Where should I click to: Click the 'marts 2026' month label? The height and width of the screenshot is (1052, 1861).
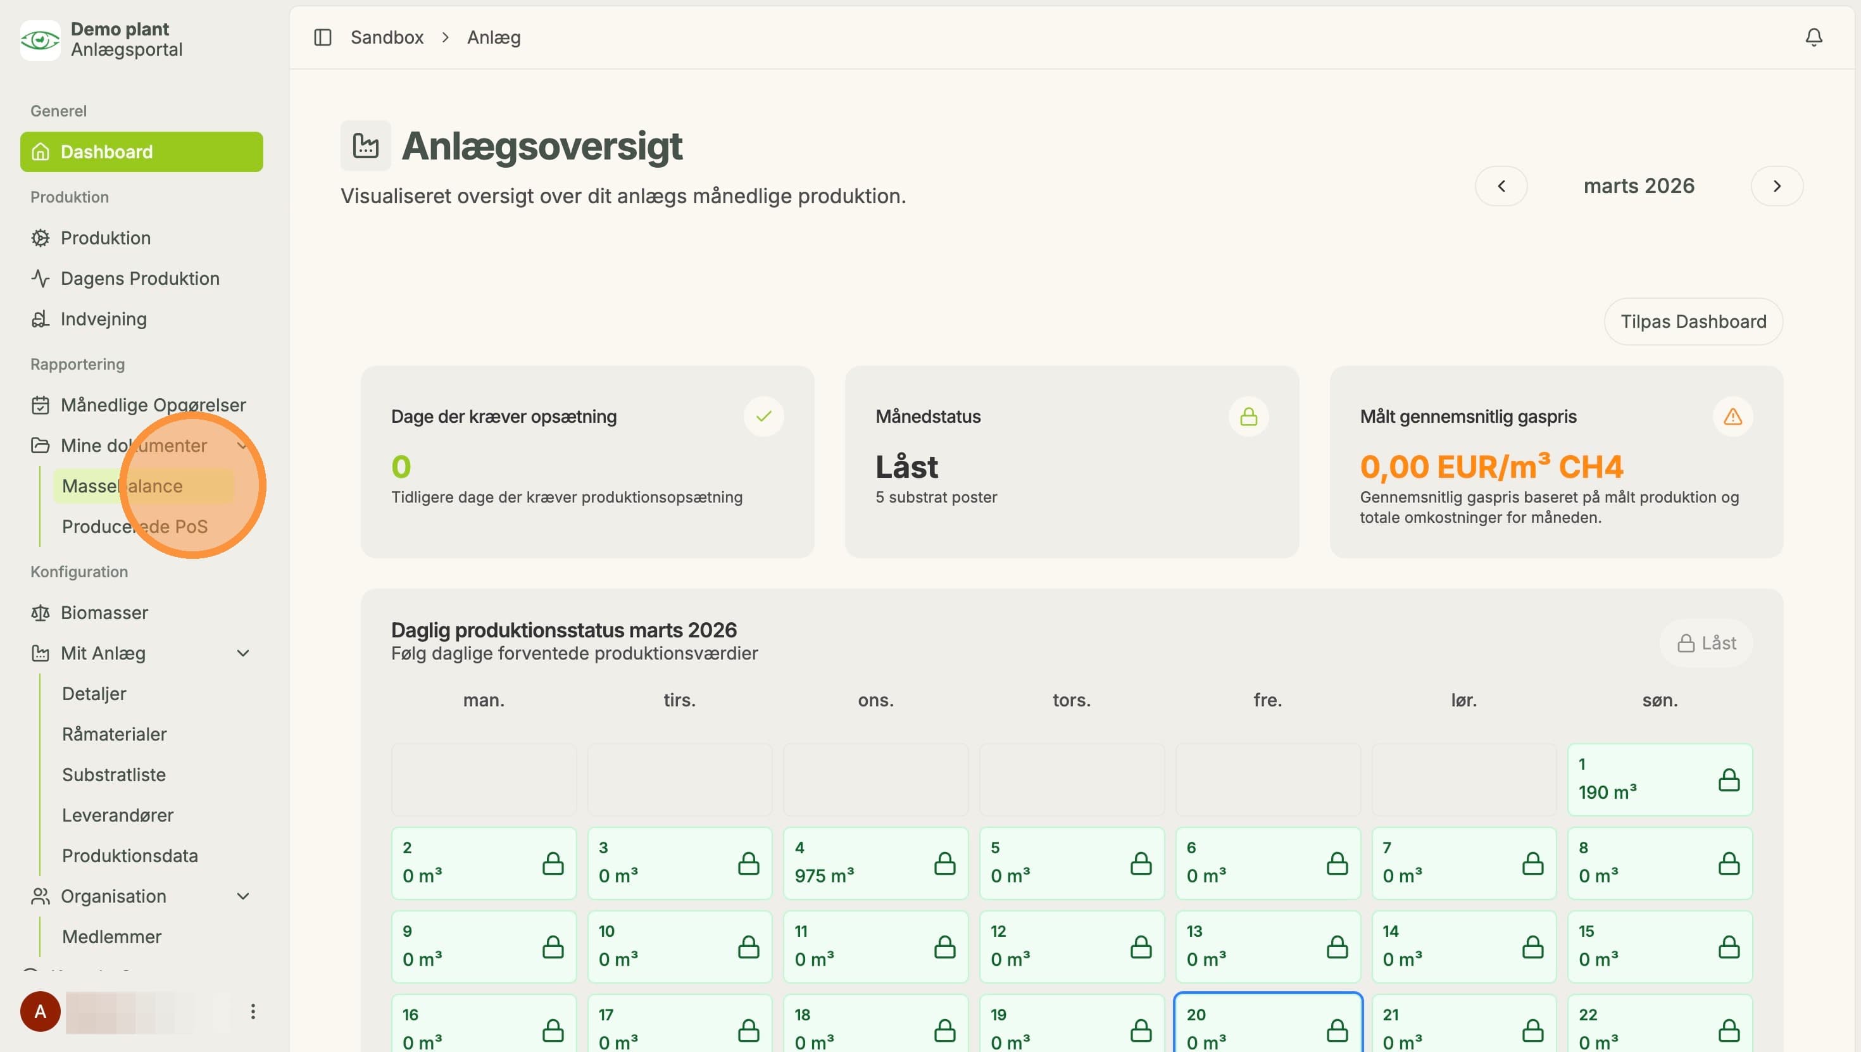[1638, 187]
